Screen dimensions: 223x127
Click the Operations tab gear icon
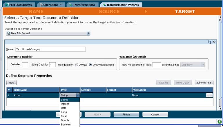(41, 5)
